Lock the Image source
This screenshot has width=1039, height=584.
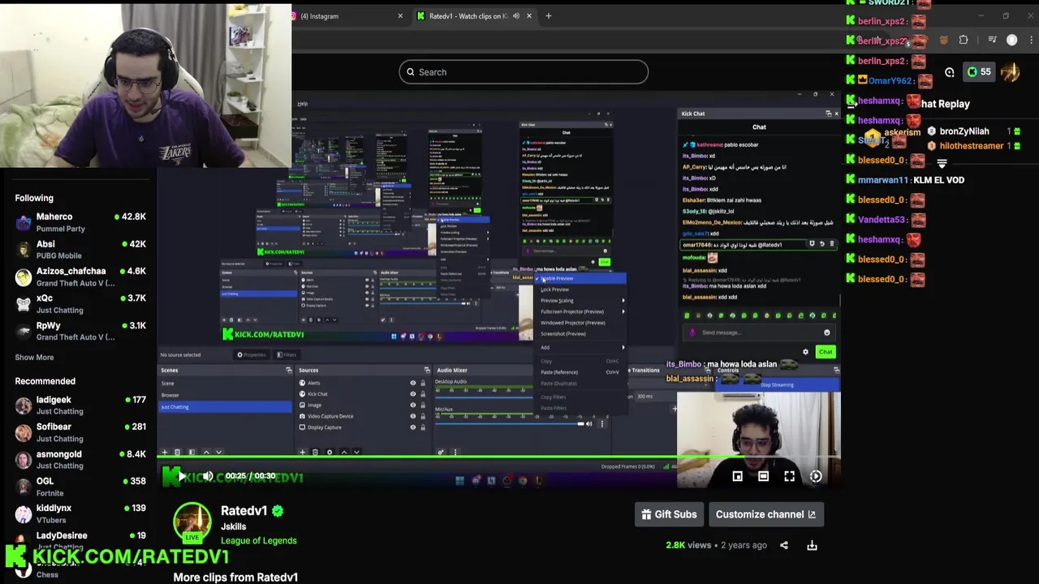422,405
